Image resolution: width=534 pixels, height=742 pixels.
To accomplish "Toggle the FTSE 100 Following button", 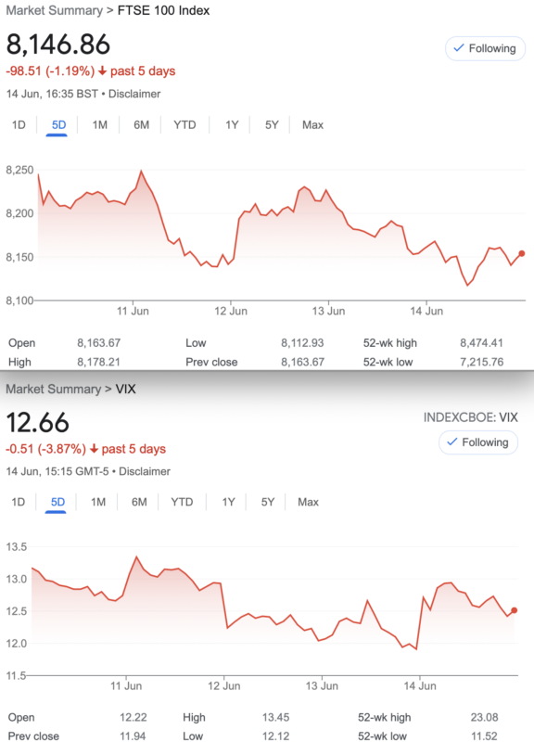I will pyautogui.click(x=485, y=48).
